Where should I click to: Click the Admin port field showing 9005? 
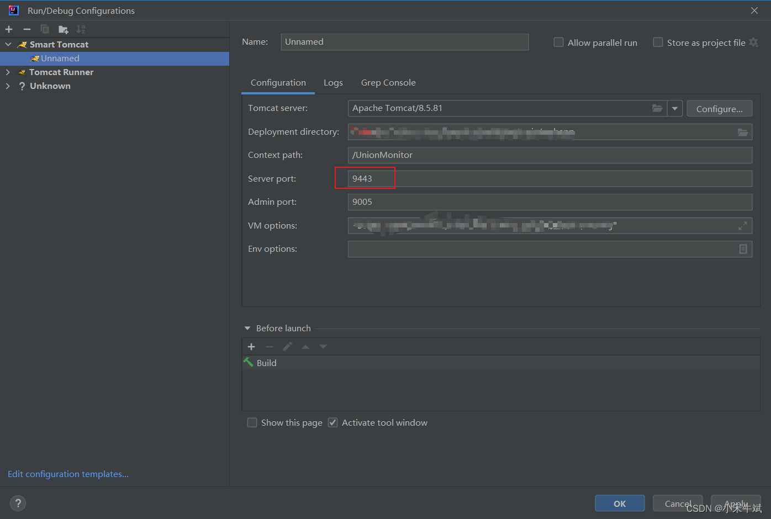550,202
